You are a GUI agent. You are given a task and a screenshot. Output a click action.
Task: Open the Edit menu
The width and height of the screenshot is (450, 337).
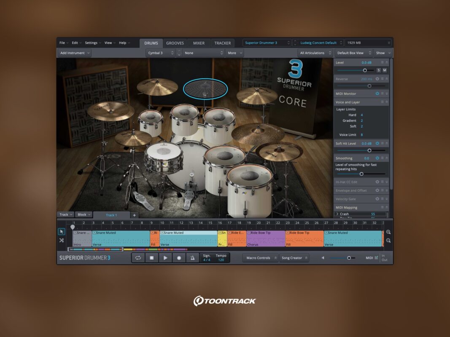pos(76,43)
